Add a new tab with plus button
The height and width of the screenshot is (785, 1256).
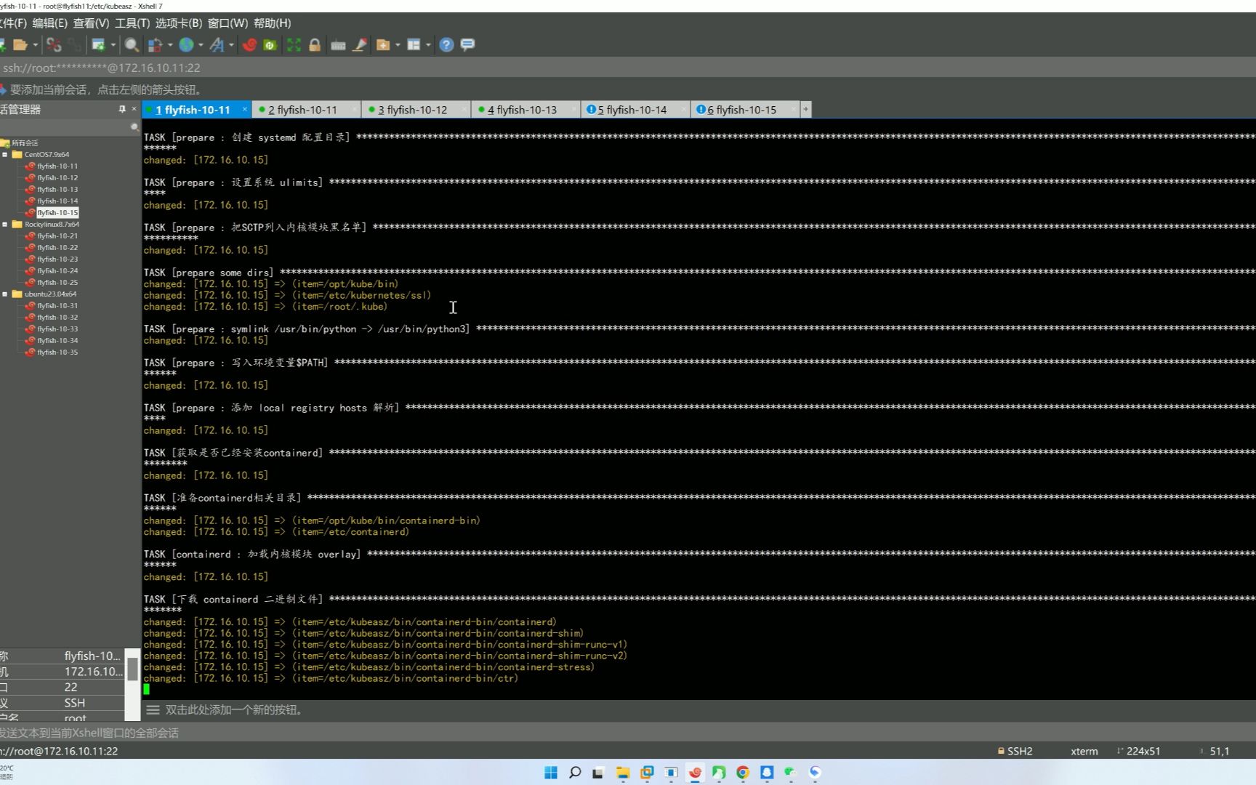tap(805, 109)
